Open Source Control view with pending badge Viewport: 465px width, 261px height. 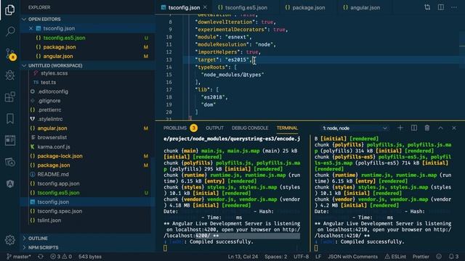[x=10, y=54]
